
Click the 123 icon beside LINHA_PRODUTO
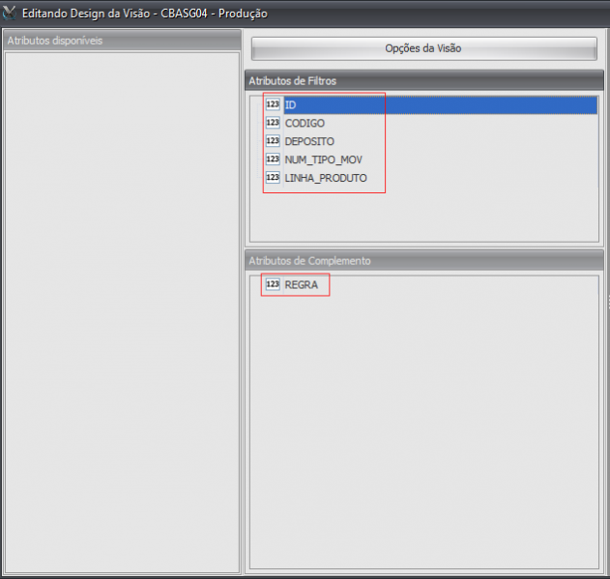tap(273, 178)
